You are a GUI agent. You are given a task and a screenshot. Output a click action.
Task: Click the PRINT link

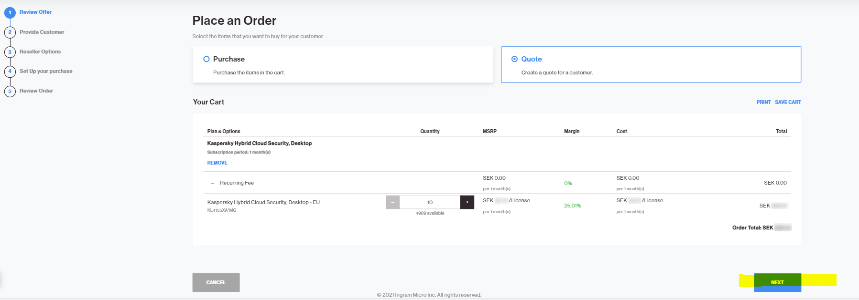coord(763,102)
